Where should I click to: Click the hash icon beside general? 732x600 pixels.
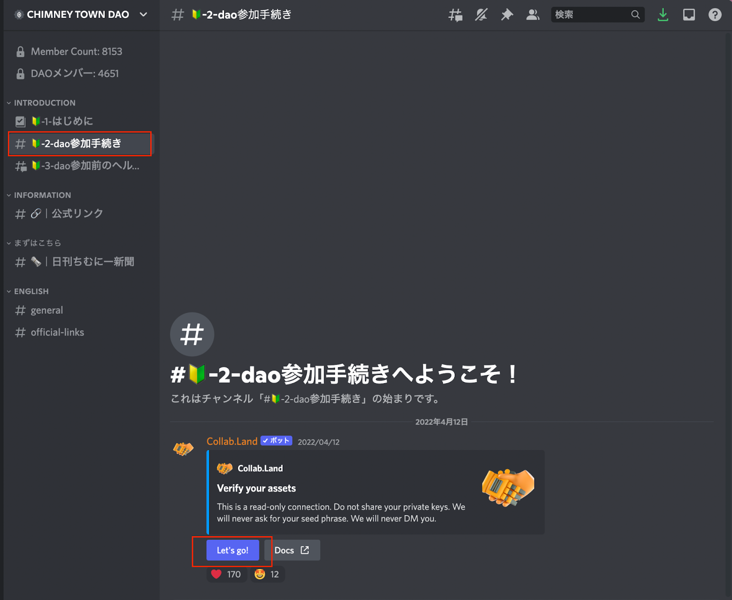21,311
